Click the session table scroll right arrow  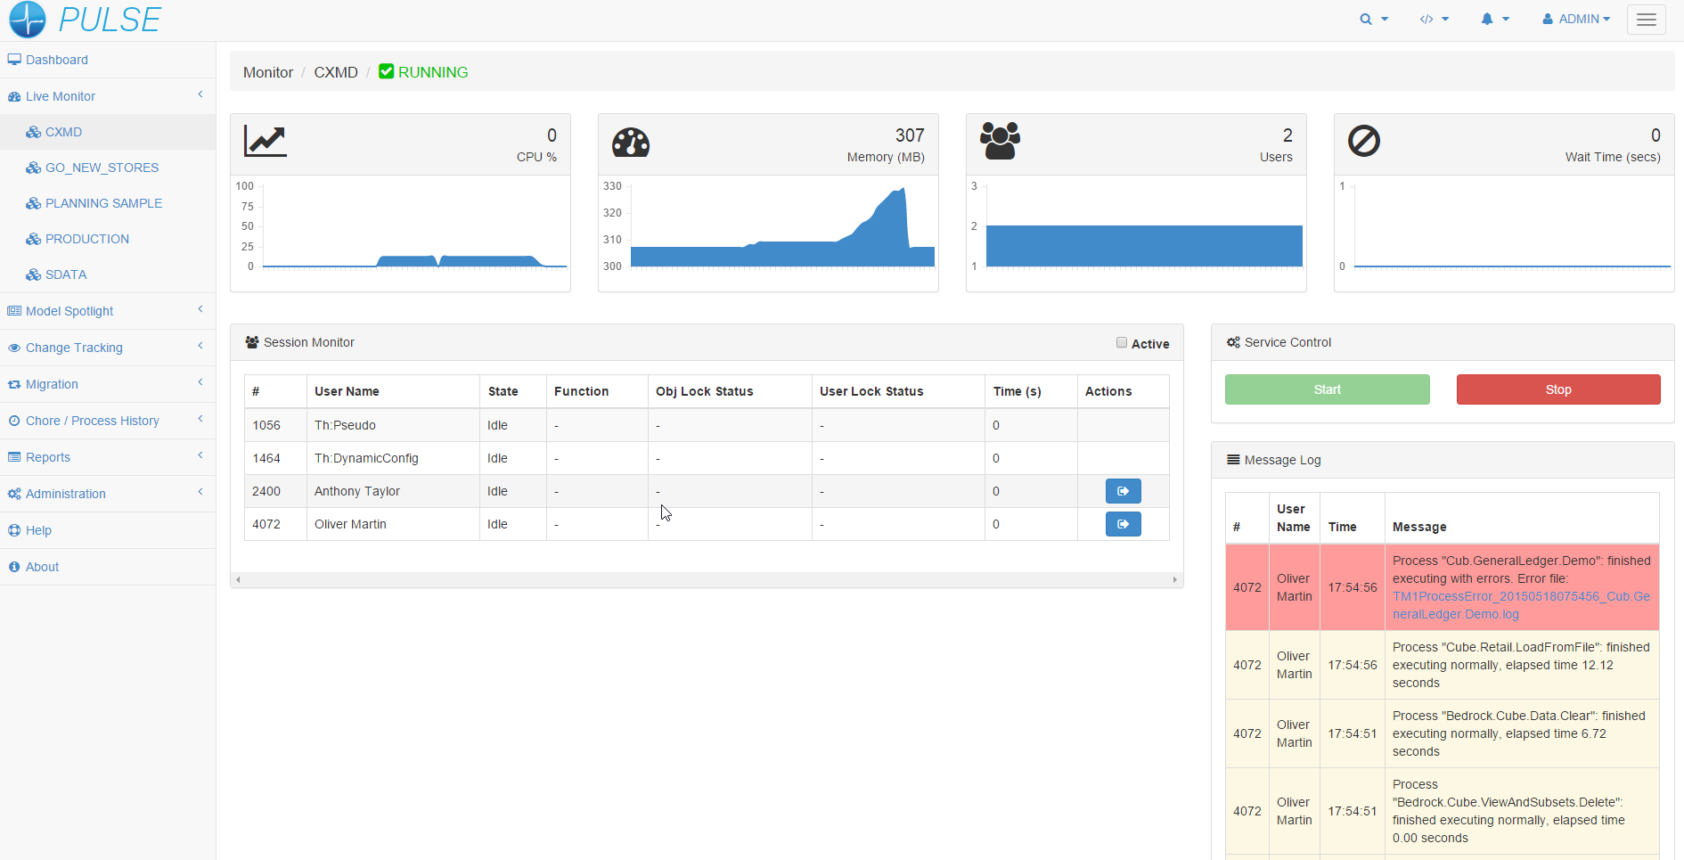[x=1174, y=579]
